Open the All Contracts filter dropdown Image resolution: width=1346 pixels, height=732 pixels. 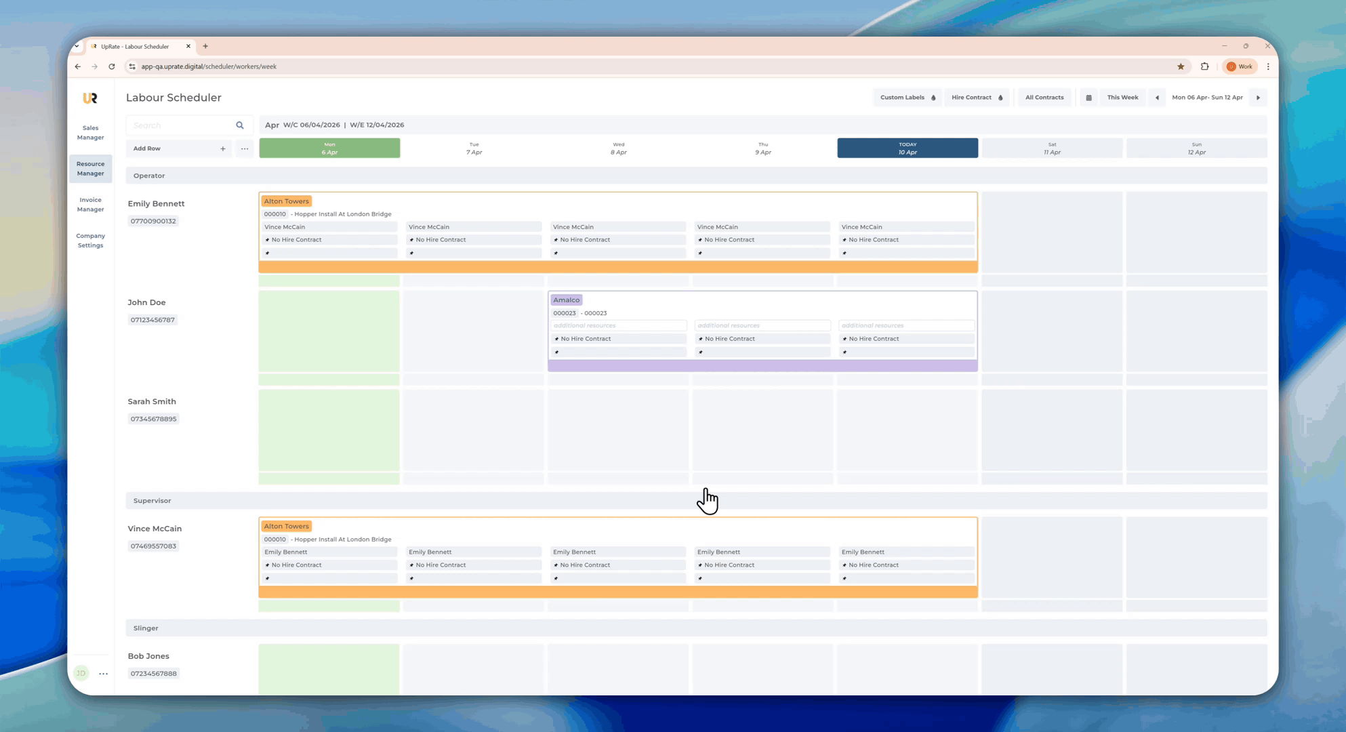[1044, 98]
